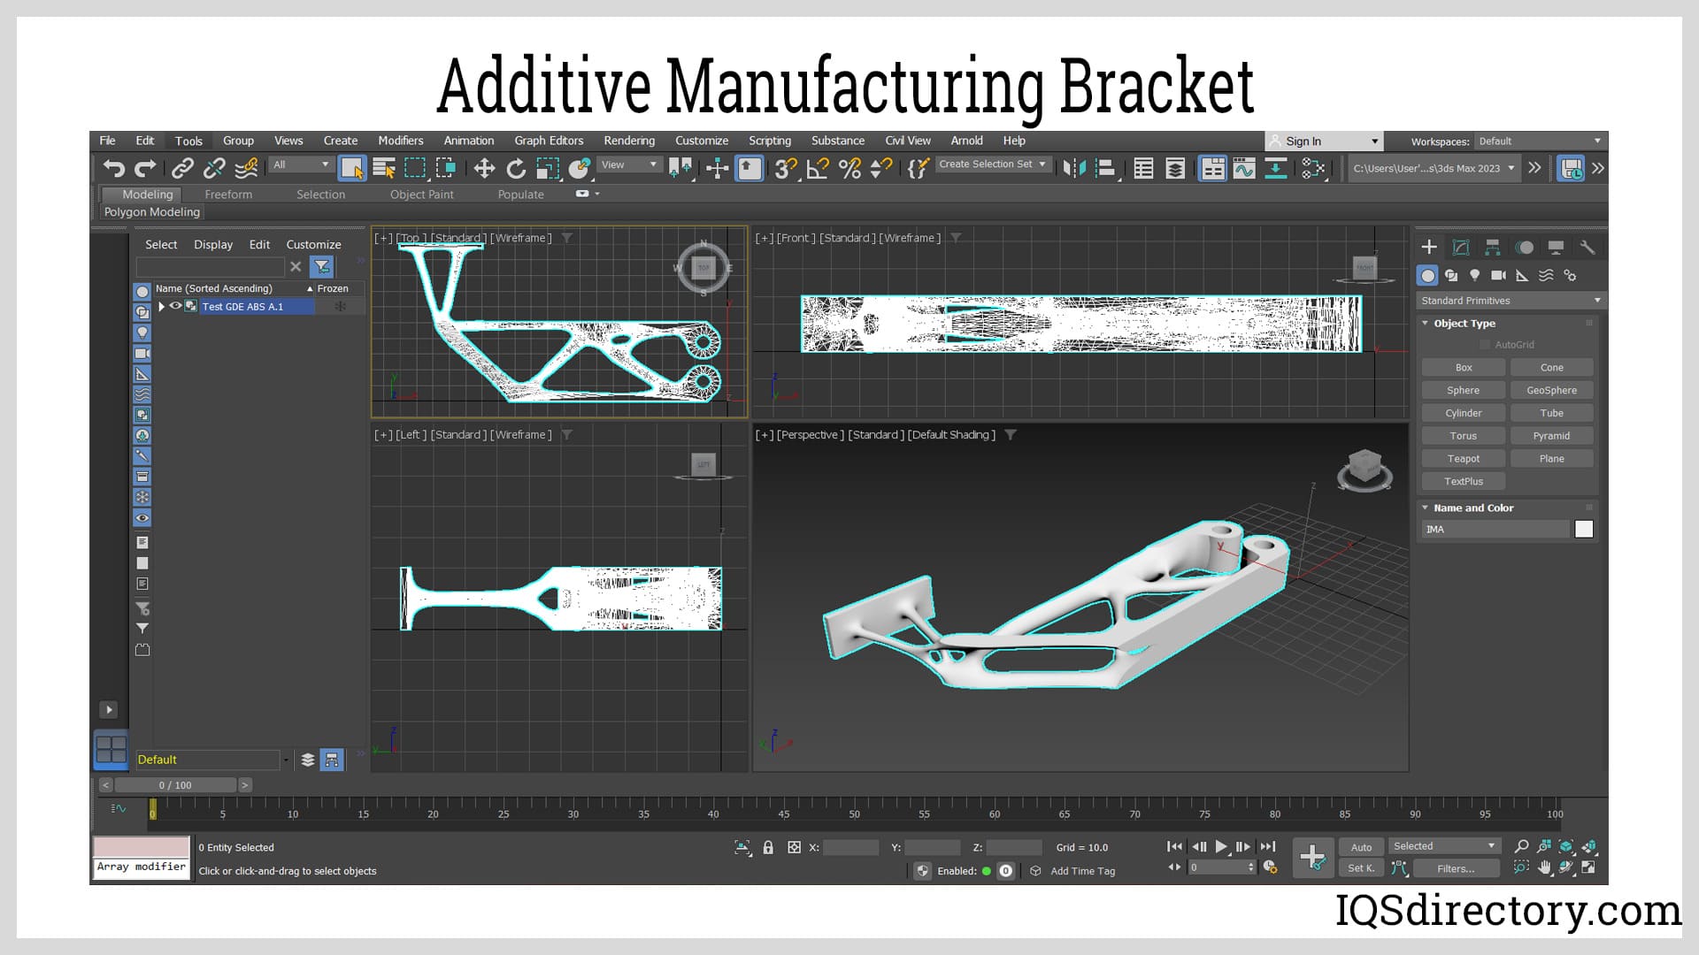Enable the AutoGrid checkbox
The image size is (1699, 955).
click(1485, 345)
